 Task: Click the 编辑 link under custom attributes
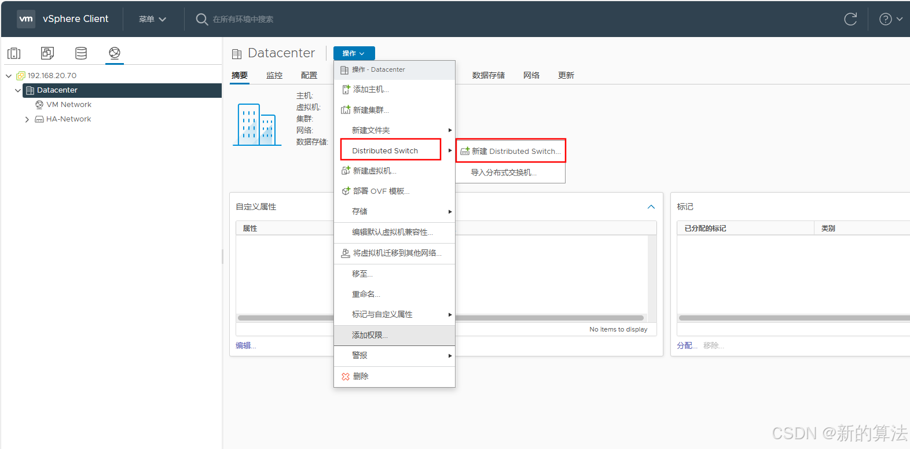click(245, 345)
